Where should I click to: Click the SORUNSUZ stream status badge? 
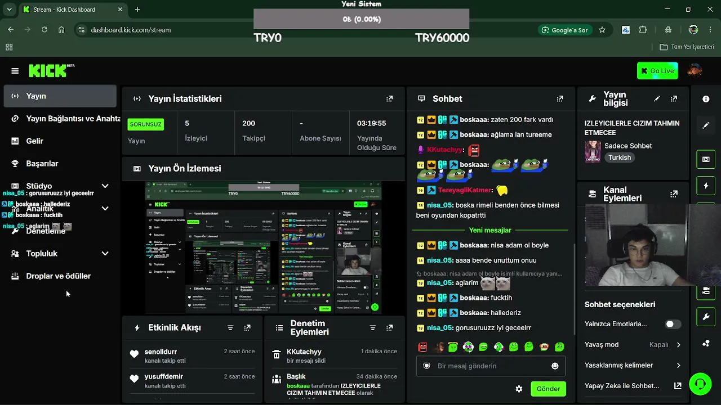[x=146, y=124]
